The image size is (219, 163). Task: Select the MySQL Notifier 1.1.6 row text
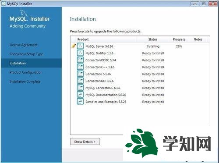(x=99, y=53)
